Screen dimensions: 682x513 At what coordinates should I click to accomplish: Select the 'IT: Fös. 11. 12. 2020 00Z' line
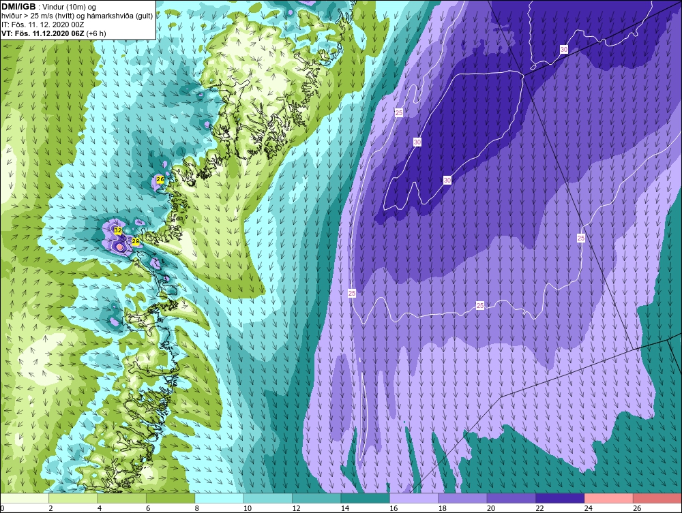click(x=42, y=25)
